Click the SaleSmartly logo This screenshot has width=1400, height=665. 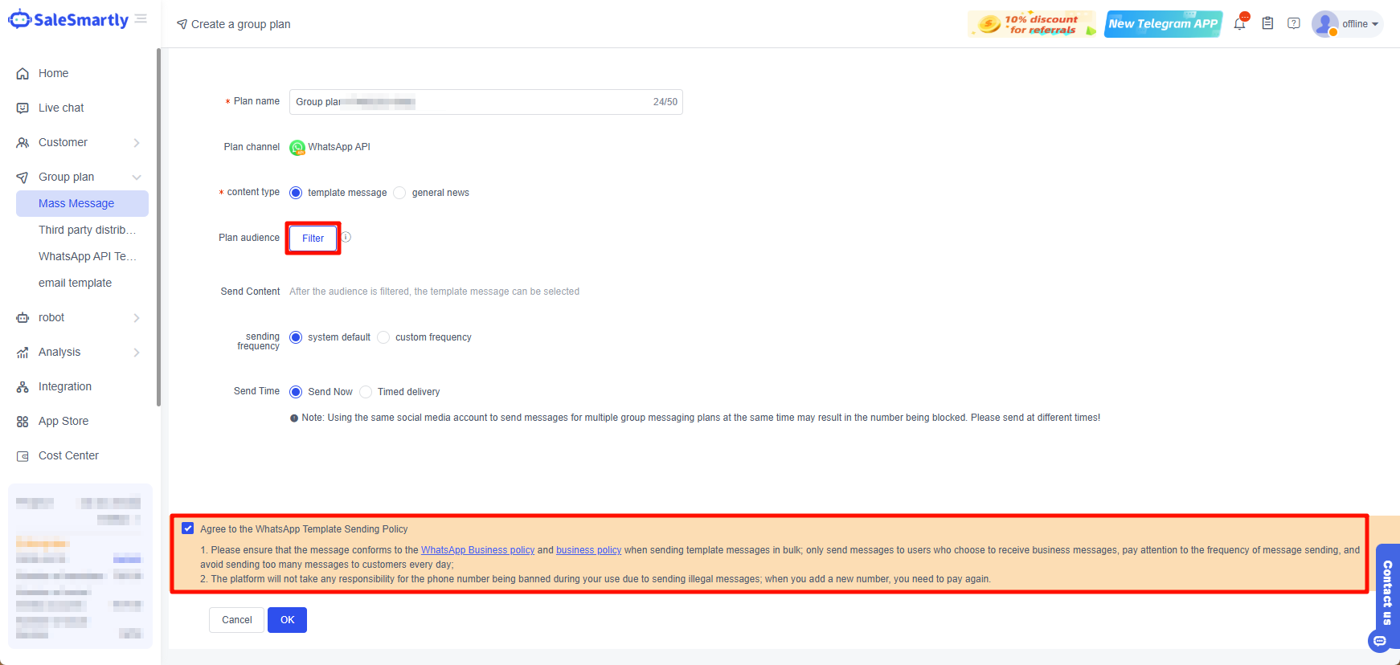(x=68, y=20)
